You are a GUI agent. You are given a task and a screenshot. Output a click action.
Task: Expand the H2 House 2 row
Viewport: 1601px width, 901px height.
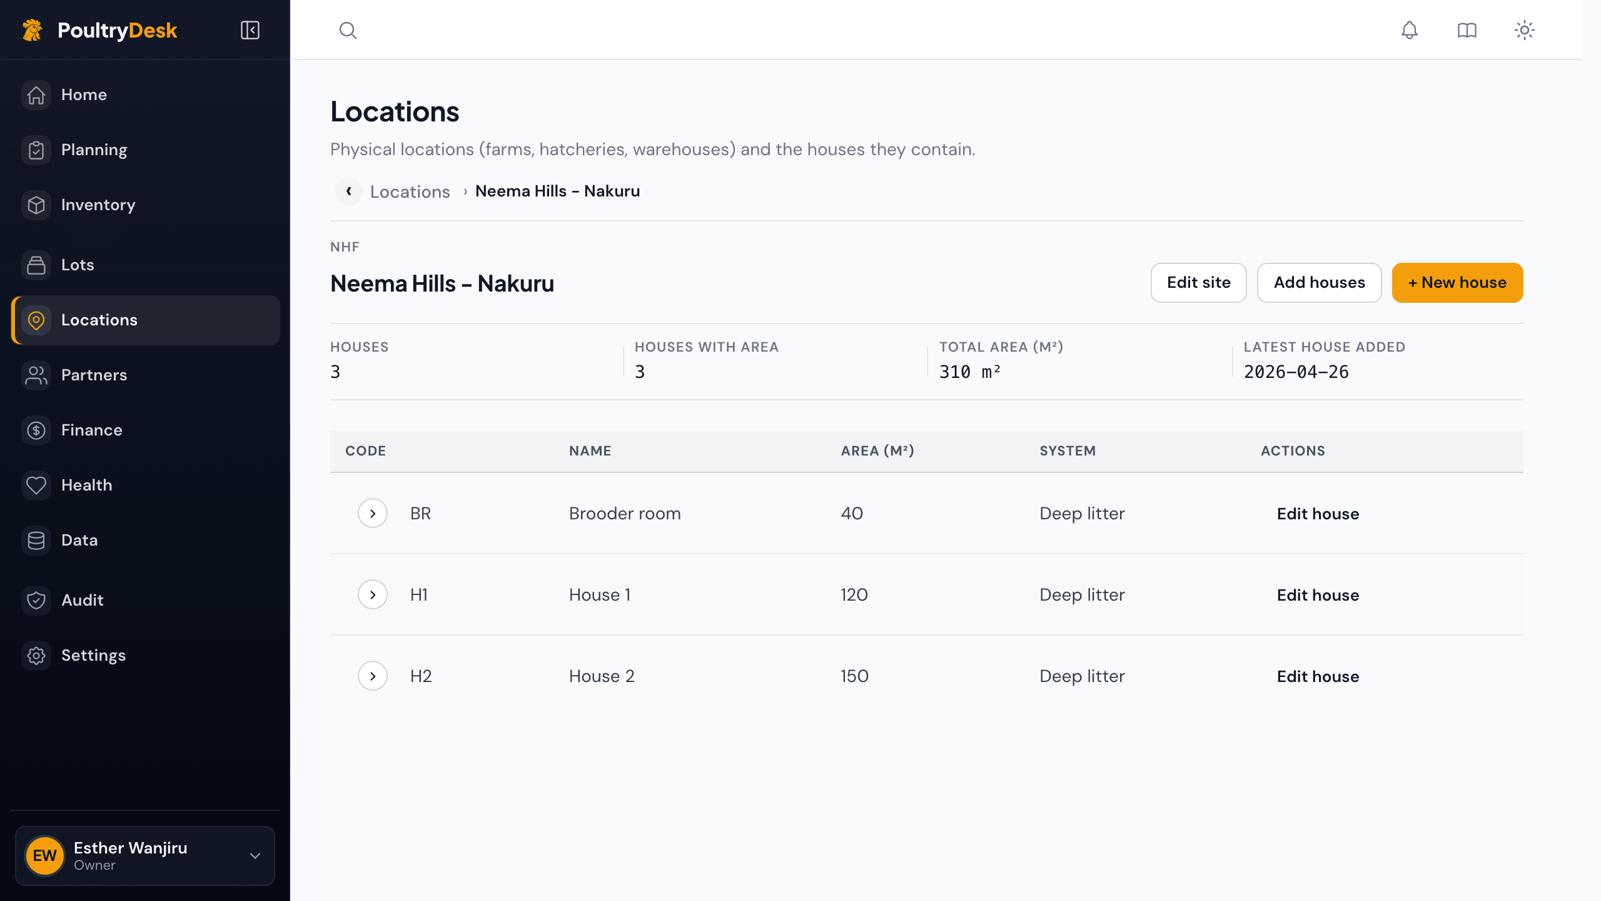tap(373, 676)
